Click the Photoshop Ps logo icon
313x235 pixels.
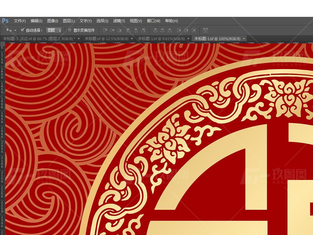5,21
